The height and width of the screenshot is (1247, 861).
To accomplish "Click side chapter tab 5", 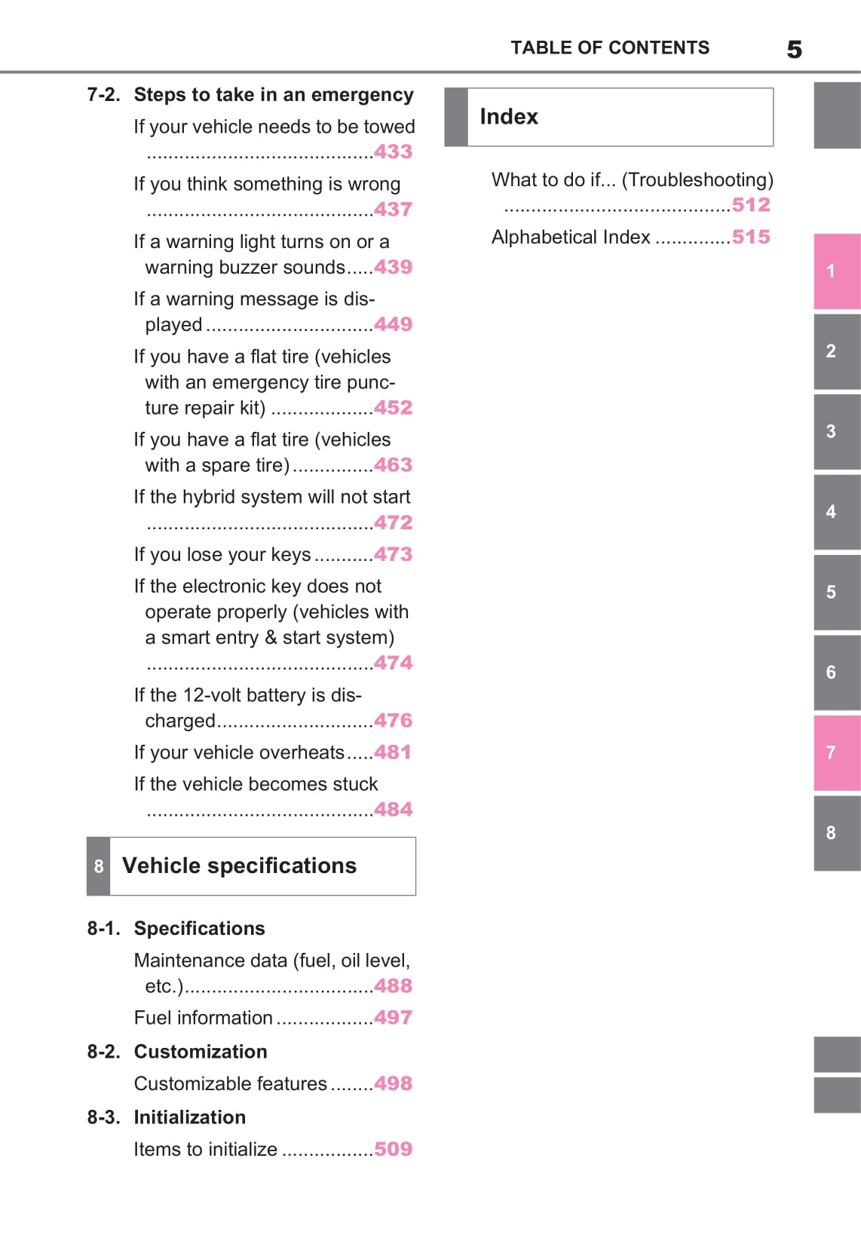I will tap(836, 593).
